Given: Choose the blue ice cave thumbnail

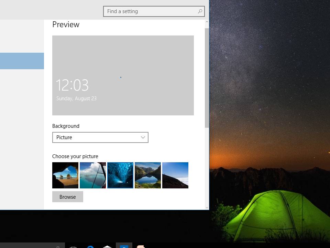Looking at the screenshot, I should pyautogui.click(x=120, y=175).
